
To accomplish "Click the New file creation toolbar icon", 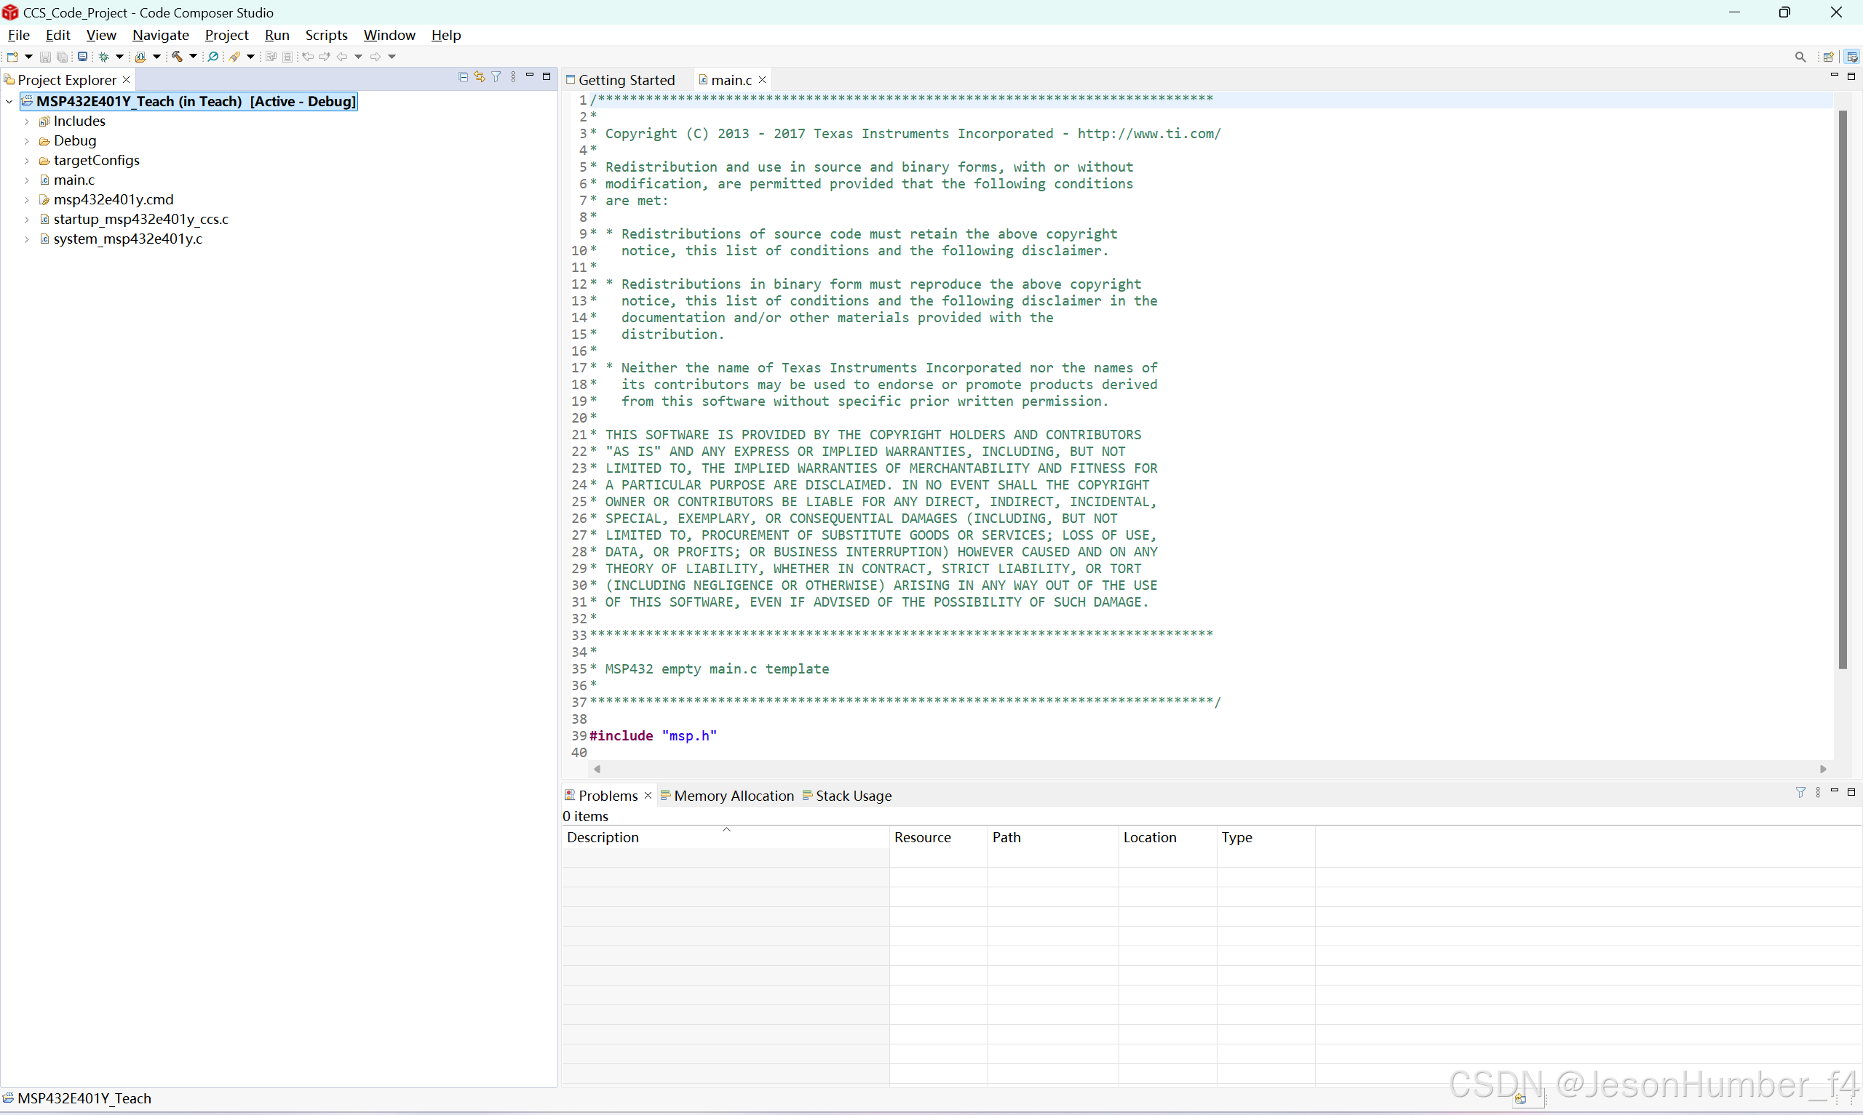I will click(13, 56).
